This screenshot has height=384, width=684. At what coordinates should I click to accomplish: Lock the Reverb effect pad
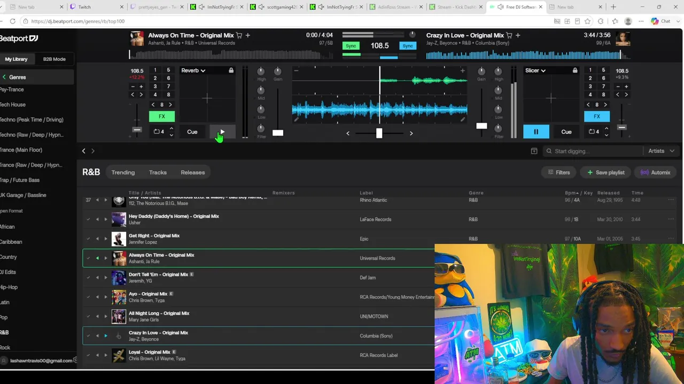tap(231, 70)
